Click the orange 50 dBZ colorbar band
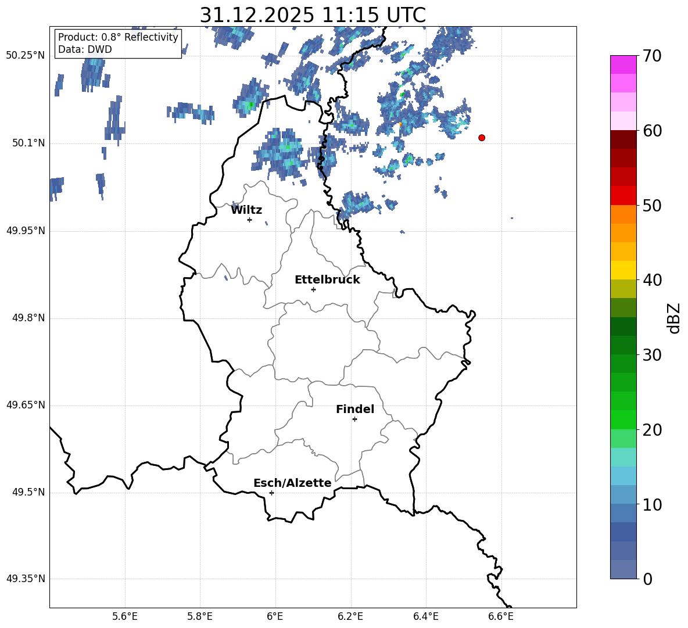The width and height of the screenshot is (688, 628). (623, 214)
